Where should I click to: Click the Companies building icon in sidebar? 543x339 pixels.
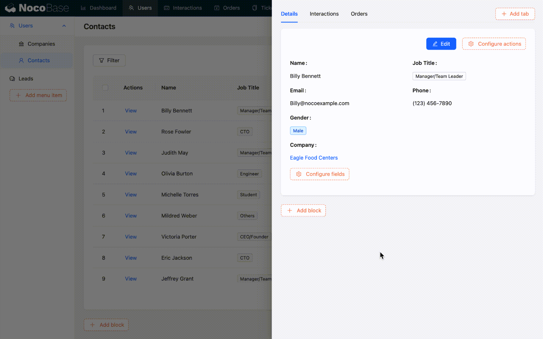tap(21, 44)
